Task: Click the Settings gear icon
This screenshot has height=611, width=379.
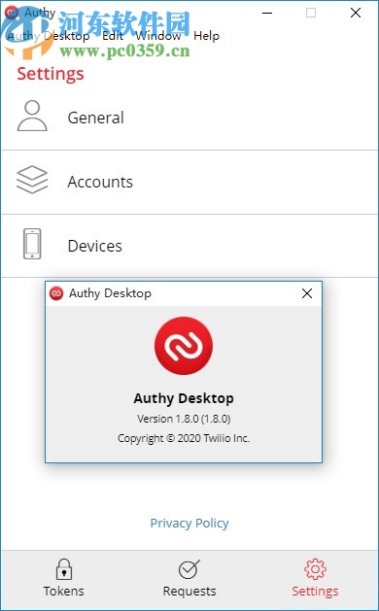Action: pyautogui.click(x=315, y=569)
